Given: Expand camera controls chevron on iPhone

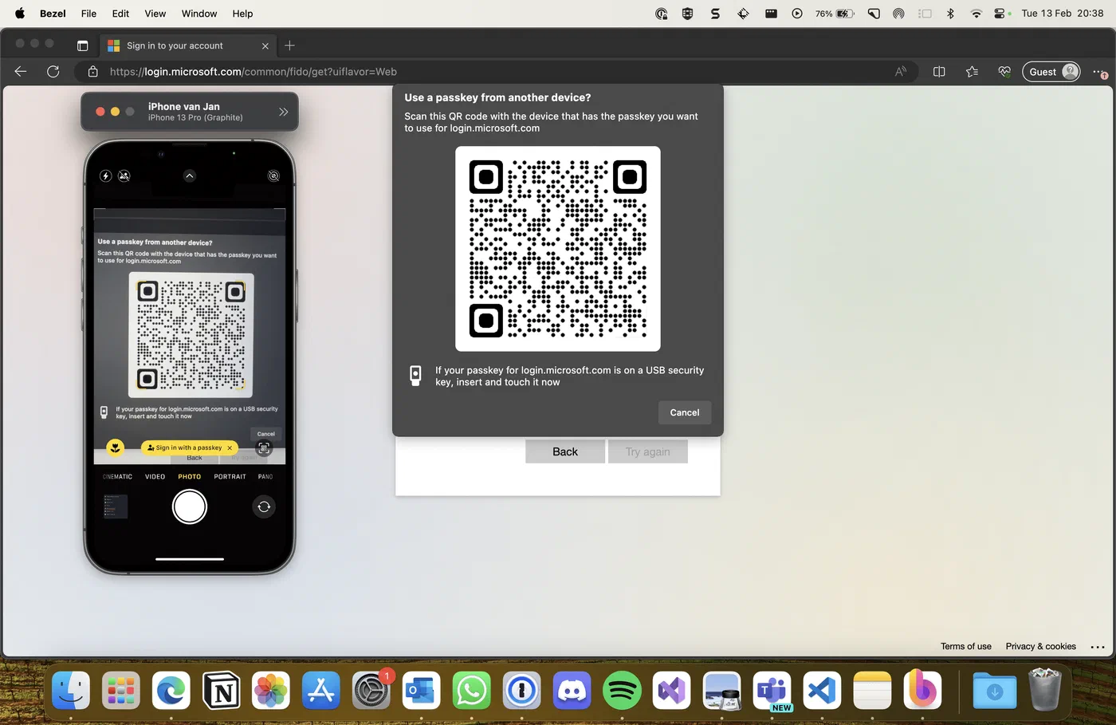Looking at the screenshot, I should 190,175.
